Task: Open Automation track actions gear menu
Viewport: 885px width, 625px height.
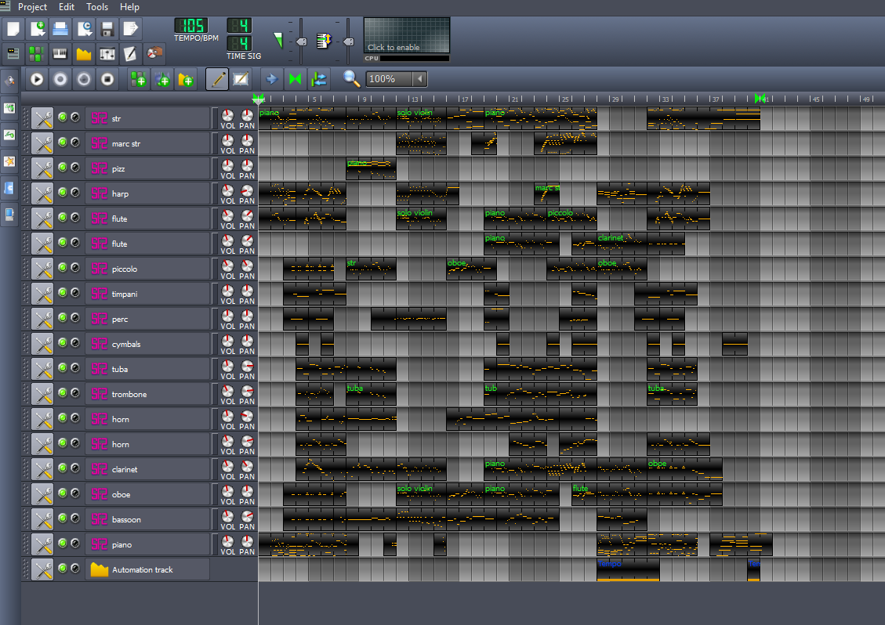Action: 42,569
